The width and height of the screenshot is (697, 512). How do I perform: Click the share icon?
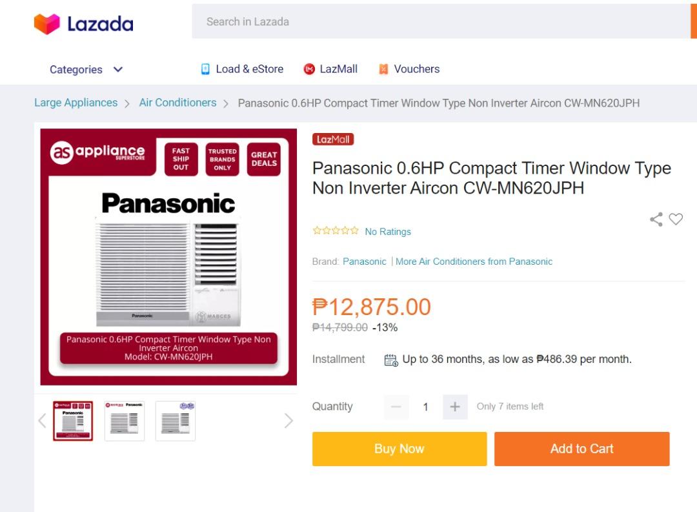[656, 220]
